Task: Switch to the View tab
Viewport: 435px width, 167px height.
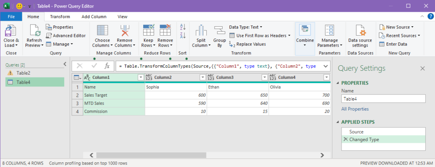Action: click(122, 17)
